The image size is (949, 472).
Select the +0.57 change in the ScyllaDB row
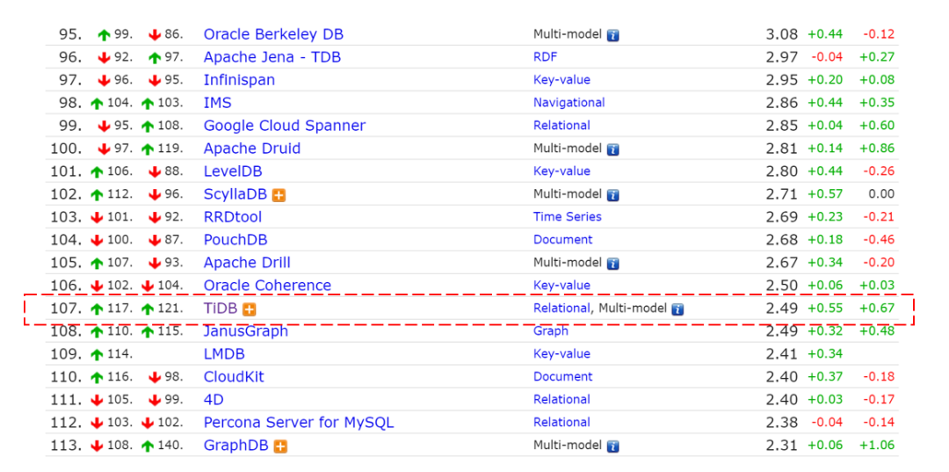(x=825, y=194)
